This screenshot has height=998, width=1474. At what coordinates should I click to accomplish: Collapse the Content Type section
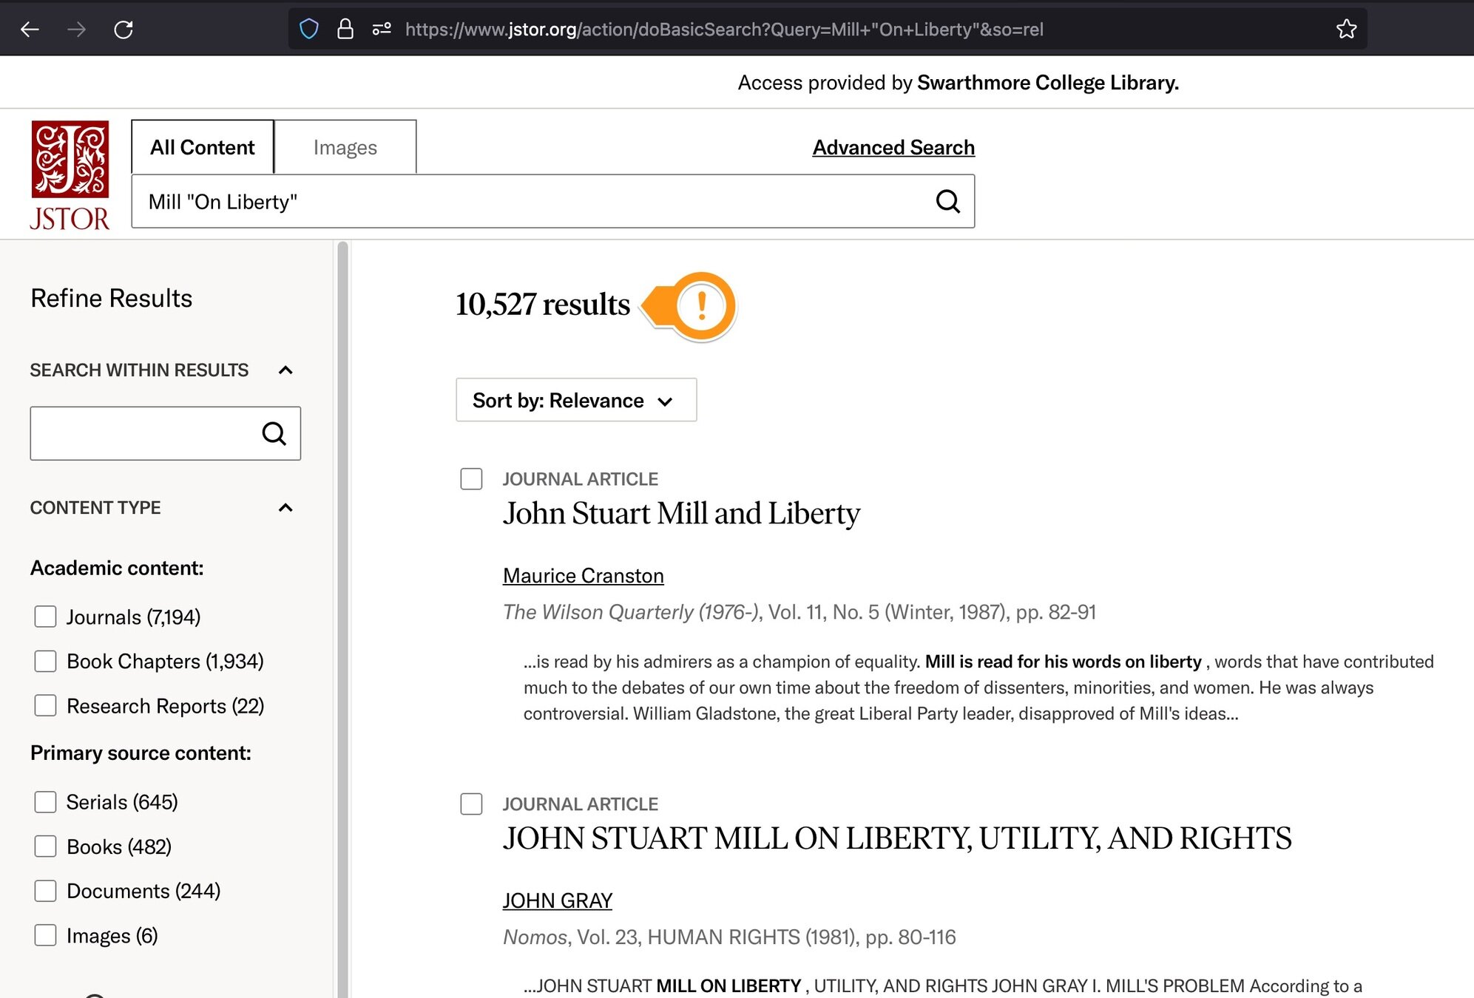[x=285, y=507]
